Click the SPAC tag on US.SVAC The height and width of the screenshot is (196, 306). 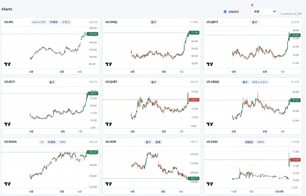click(260, 142)
